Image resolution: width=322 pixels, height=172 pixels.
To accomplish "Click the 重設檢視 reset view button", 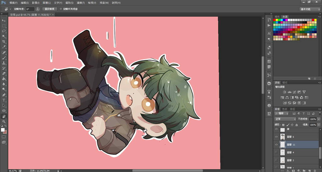I will tap(49, 9).
